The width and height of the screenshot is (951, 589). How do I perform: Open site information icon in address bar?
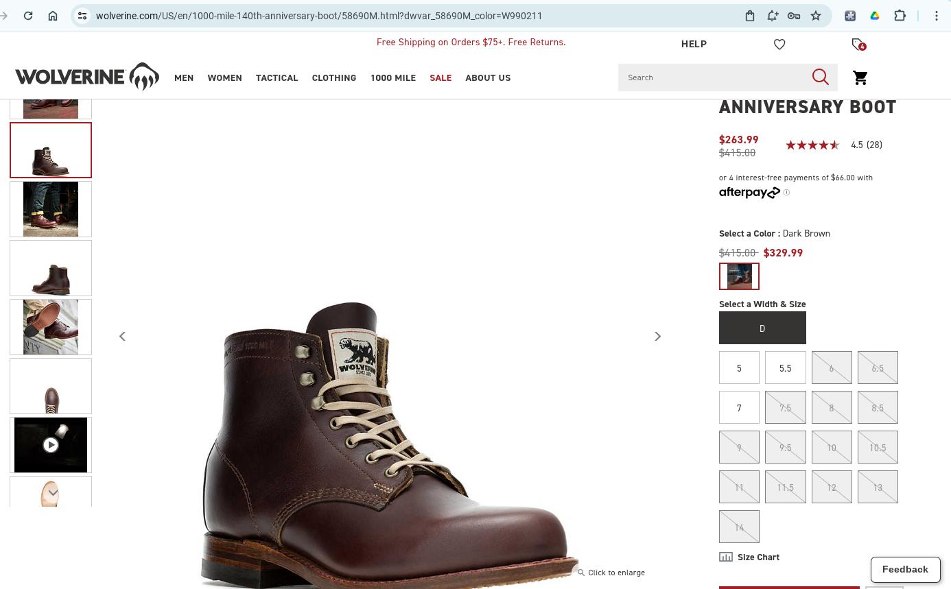82,16
